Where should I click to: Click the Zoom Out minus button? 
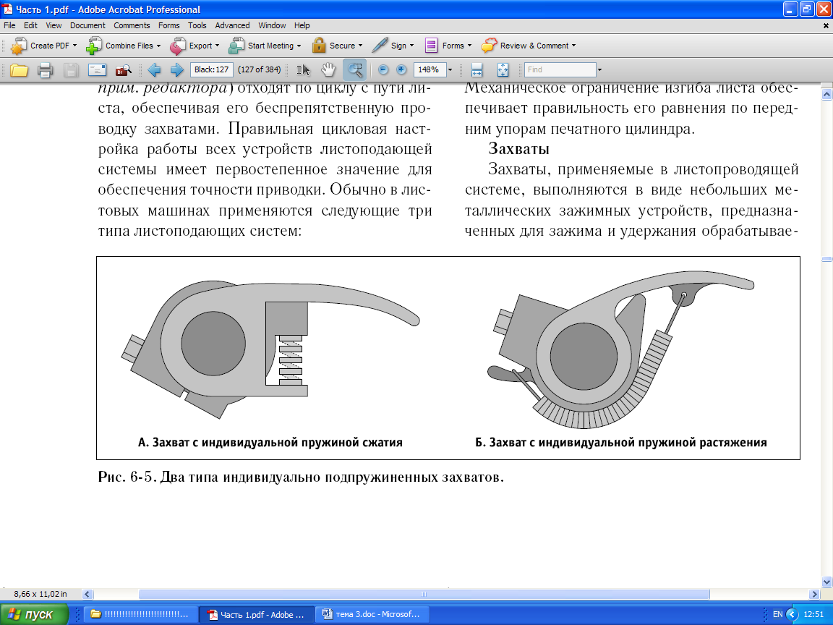coord(383,69)
